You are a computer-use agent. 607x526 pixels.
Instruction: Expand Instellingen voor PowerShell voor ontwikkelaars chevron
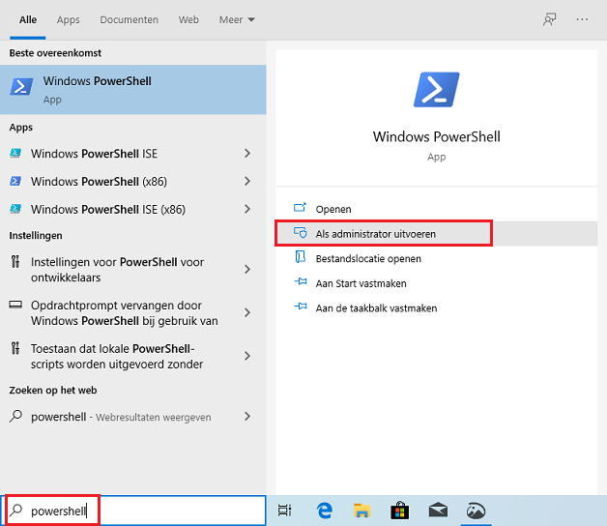pyautogui.click(x=247, y=270)
